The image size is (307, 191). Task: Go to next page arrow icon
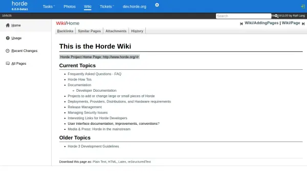point(303,23)
